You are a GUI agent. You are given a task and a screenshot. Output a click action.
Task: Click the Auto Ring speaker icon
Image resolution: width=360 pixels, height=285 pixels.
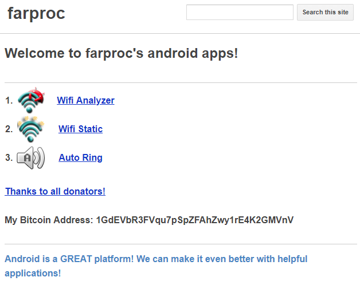click(x=31, y=158)
